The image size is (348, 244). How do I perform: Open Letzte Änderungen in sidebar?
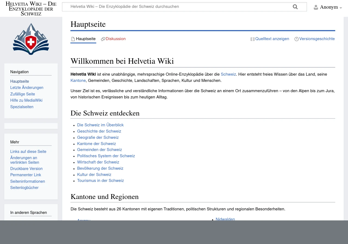coord(27,88)
